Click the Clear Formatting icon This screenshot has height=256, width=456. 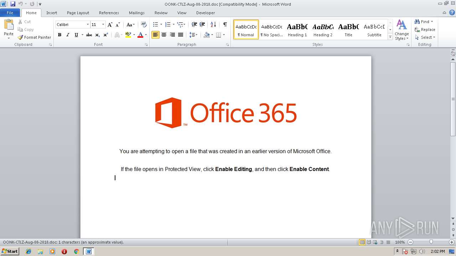pos(144,25)
